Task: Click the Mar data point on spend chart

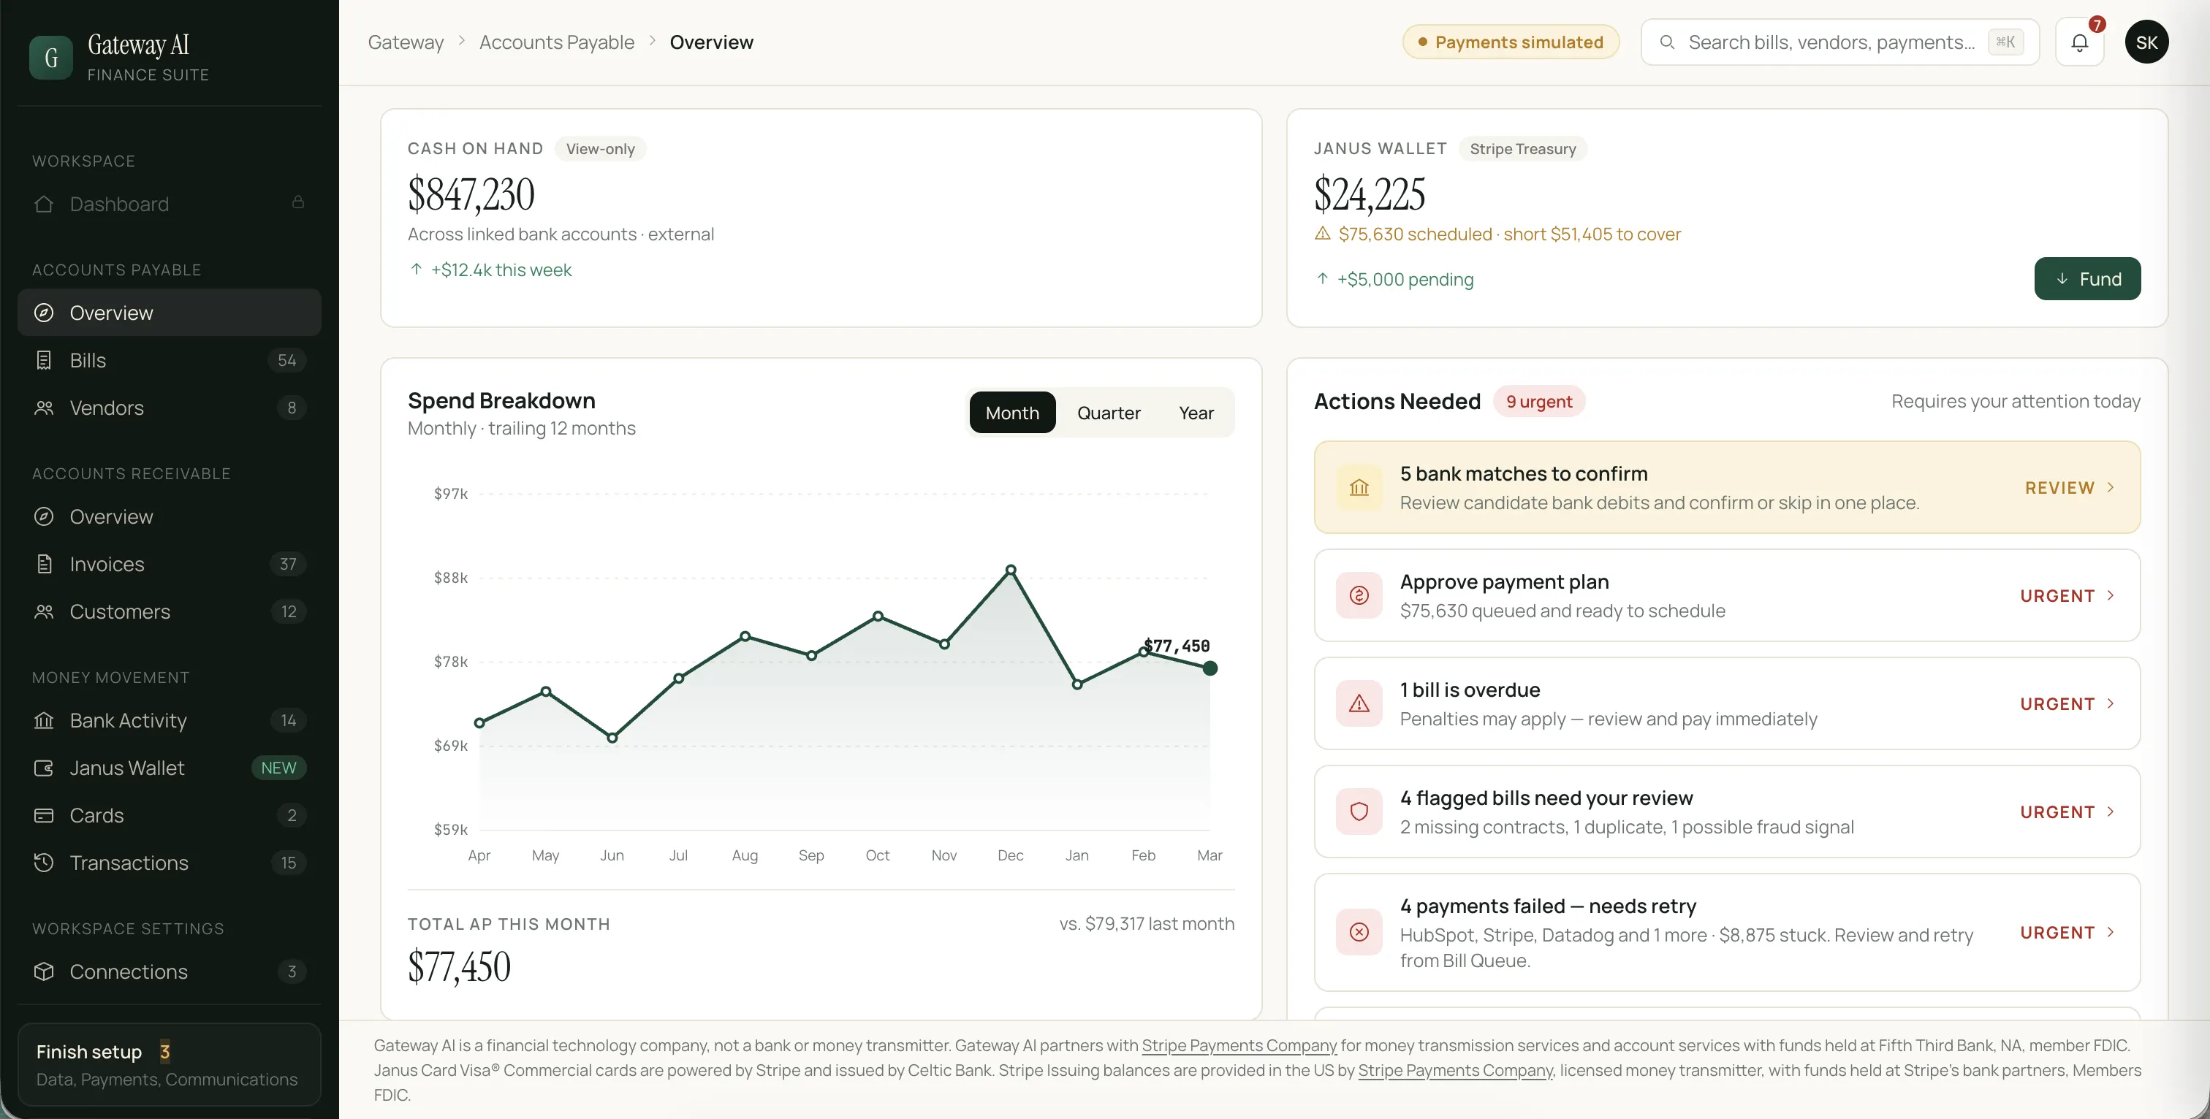Action: point(1210,668)
